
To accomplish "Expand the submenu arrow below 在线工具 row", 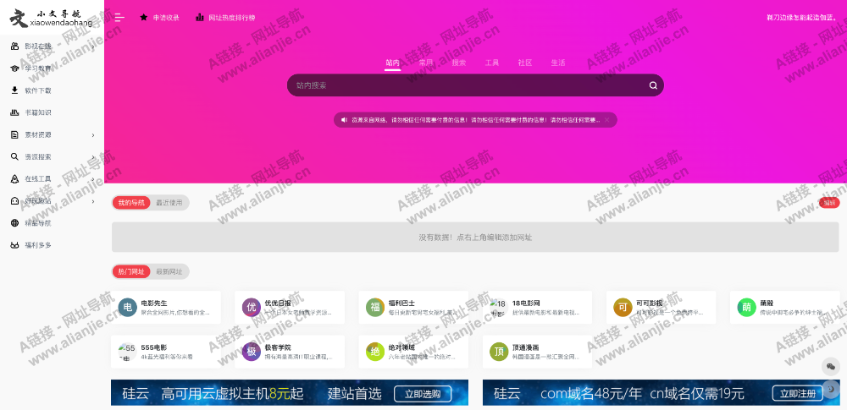I will click(93, 201).
